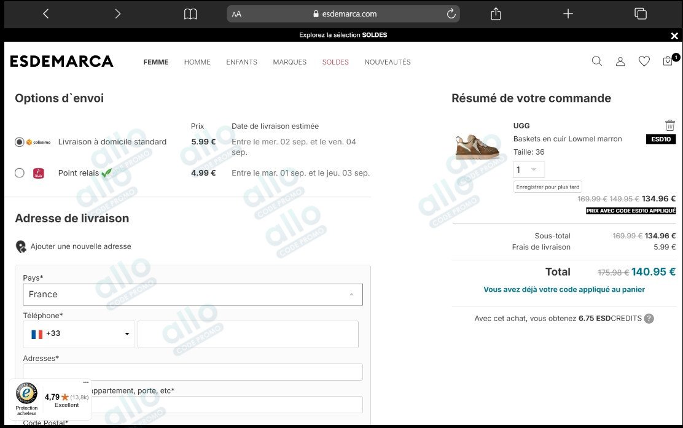
Task: Click the add-address pin icon
Action: pyautogui.click(x=21, y=247)
